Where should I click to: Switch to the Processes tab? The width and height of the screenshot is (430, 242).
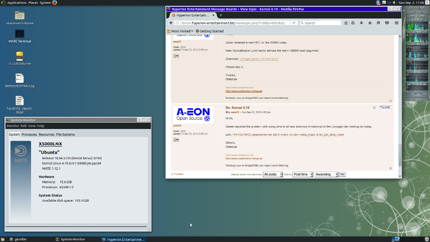(x=29, y=134)
